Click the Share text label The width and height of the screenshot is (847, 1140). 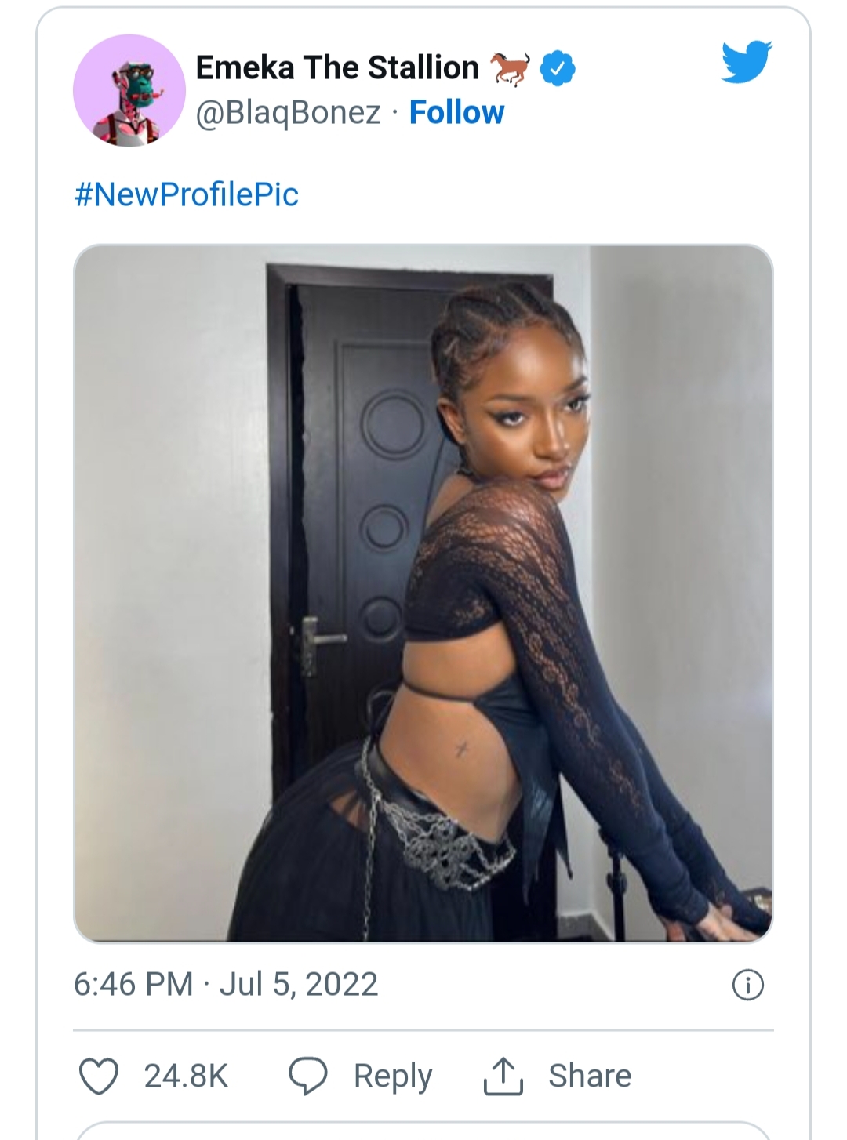(x=590, y=1076)
